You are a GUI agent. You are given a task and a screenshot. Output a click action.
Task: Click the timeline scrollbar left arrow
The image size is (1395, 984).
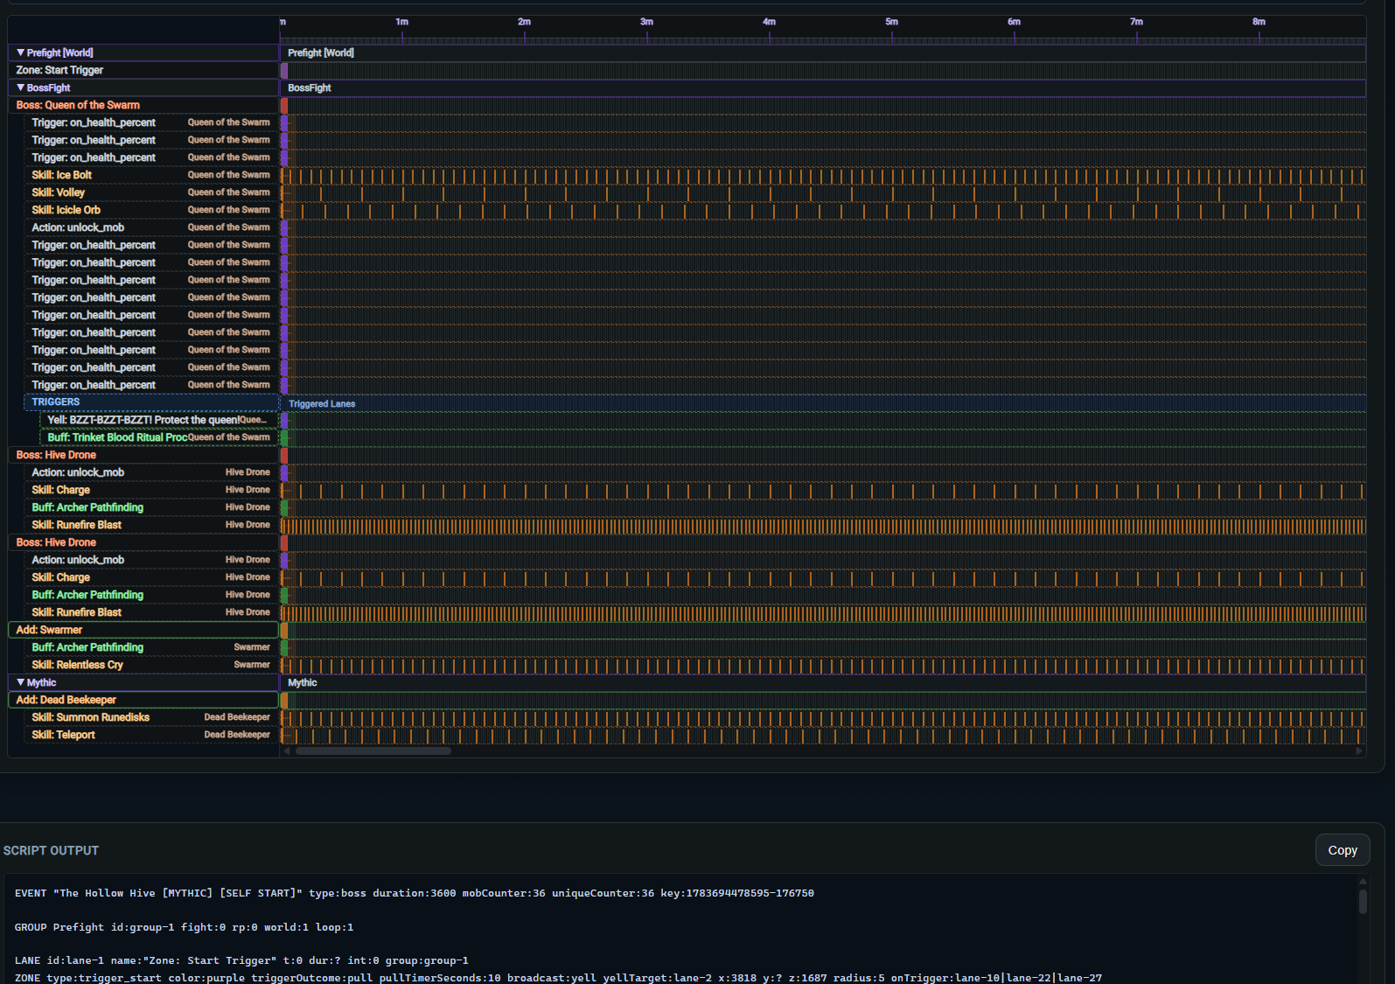287,750
